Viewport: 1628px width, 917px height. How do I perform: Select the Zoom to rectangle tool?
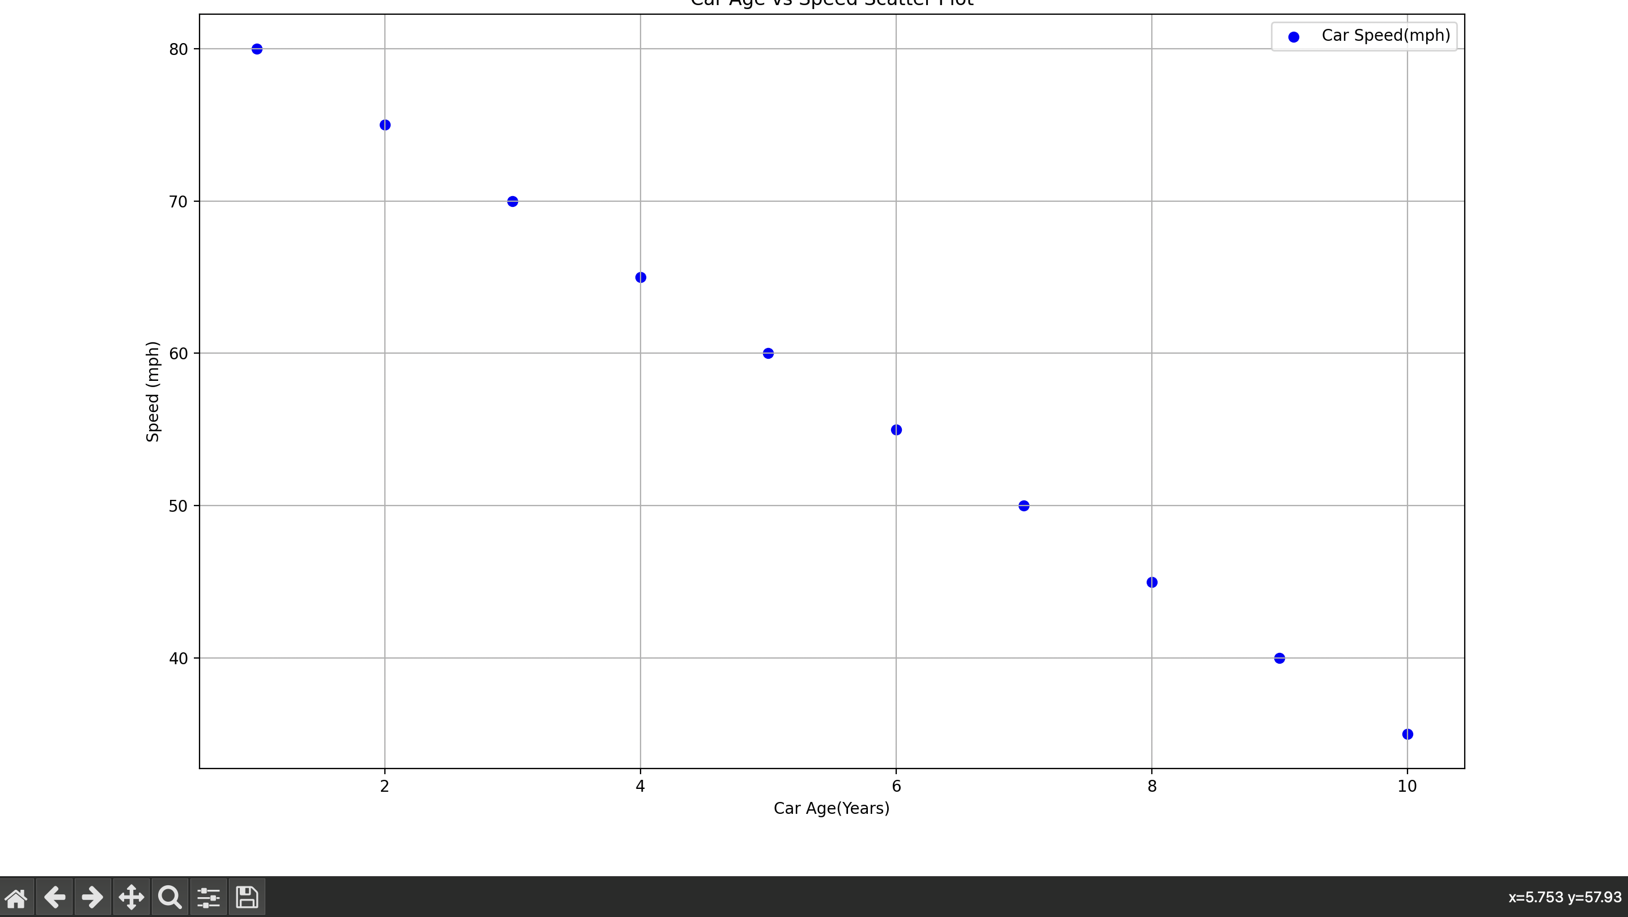pyautogui.click(x=169, y=897)
